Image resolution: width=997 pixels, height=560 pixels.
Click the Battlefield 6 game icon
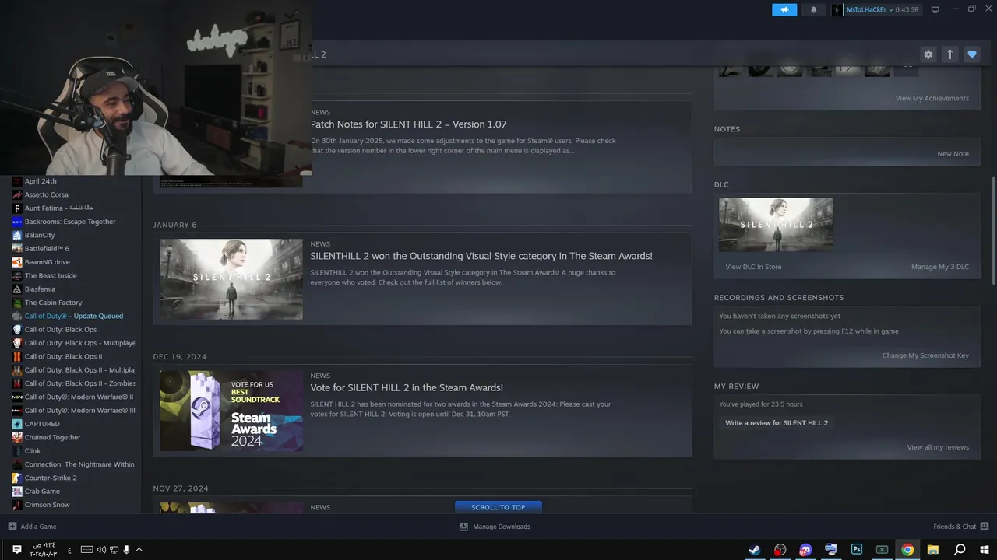click(x=17, y=249)
